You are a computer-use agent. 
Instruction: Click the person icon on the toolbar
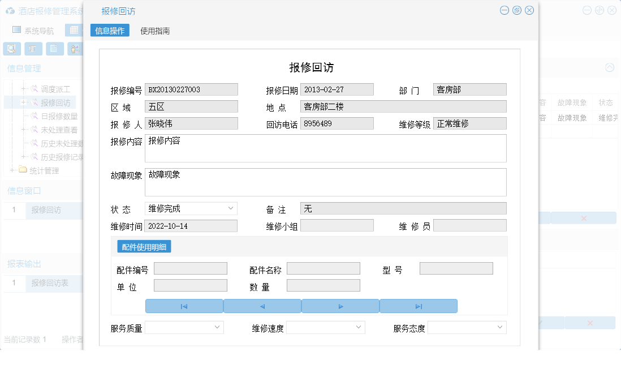coord(74,49)
